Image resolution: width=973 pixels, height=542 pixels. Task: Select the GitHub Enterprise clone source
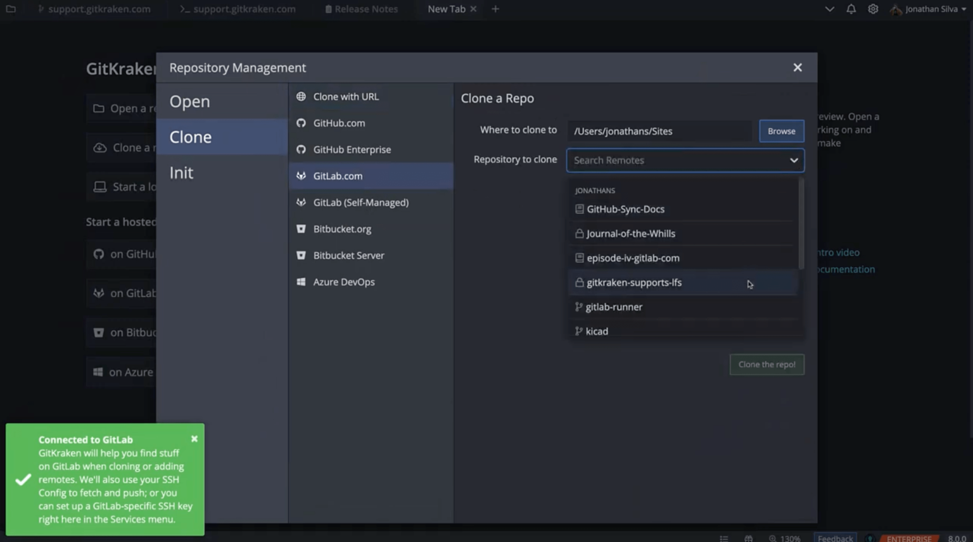coord(352,149)
